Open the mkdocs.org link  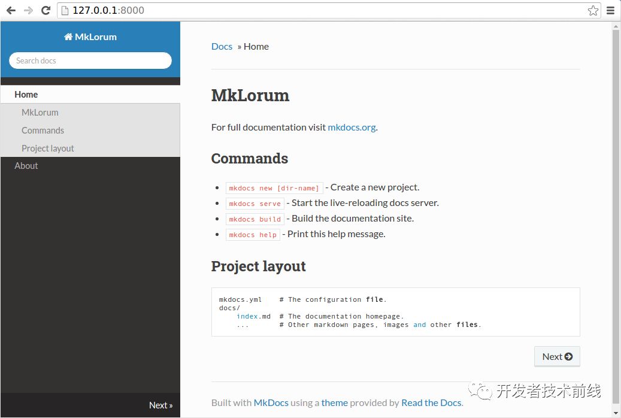click(x=352, y=127)
